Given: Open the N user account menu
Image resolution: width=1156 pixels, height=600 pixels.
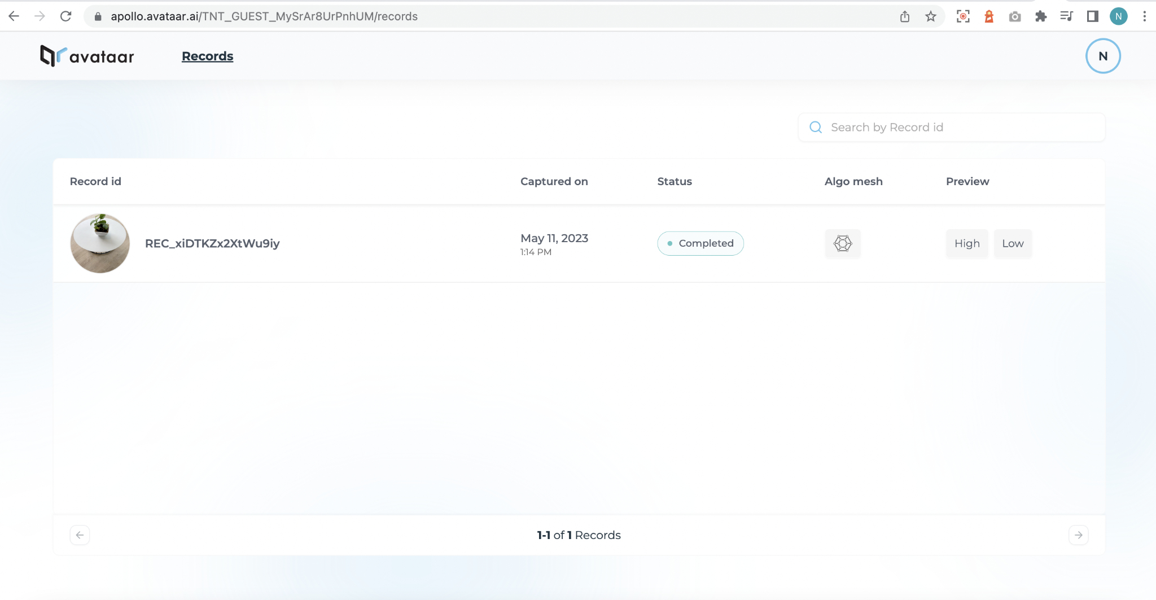Looking at the screenshot, I should (1103, 56).
